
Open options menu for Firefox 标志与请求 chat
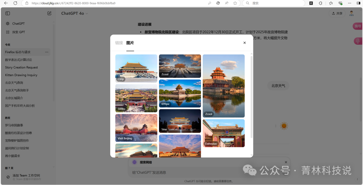click(46, 52)
